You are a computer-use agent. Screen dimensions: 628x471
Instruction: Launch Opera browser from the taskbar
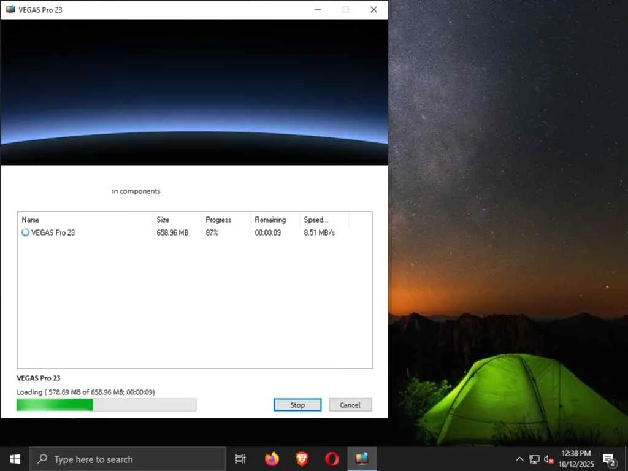[332, 459]
